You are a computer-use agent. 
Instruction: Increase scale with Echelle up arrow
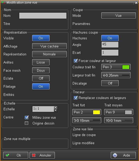[x=55, y=107]
